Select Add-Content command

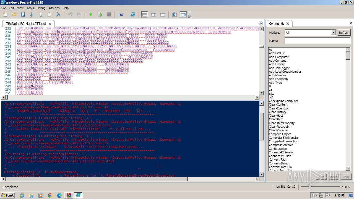tap(277, 61)
